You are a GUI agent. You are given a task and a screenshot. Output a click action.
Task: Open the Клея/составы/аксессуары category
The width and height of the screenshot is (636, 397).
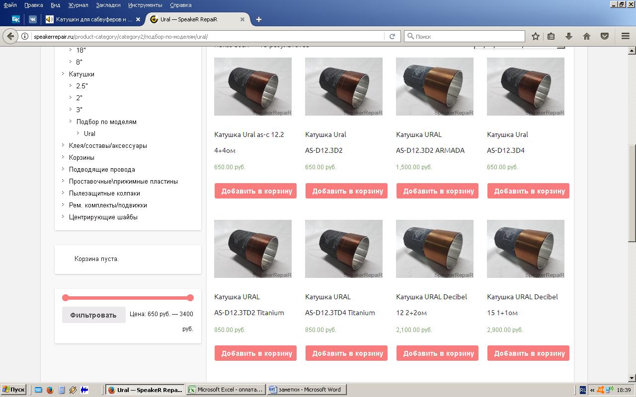108,145
